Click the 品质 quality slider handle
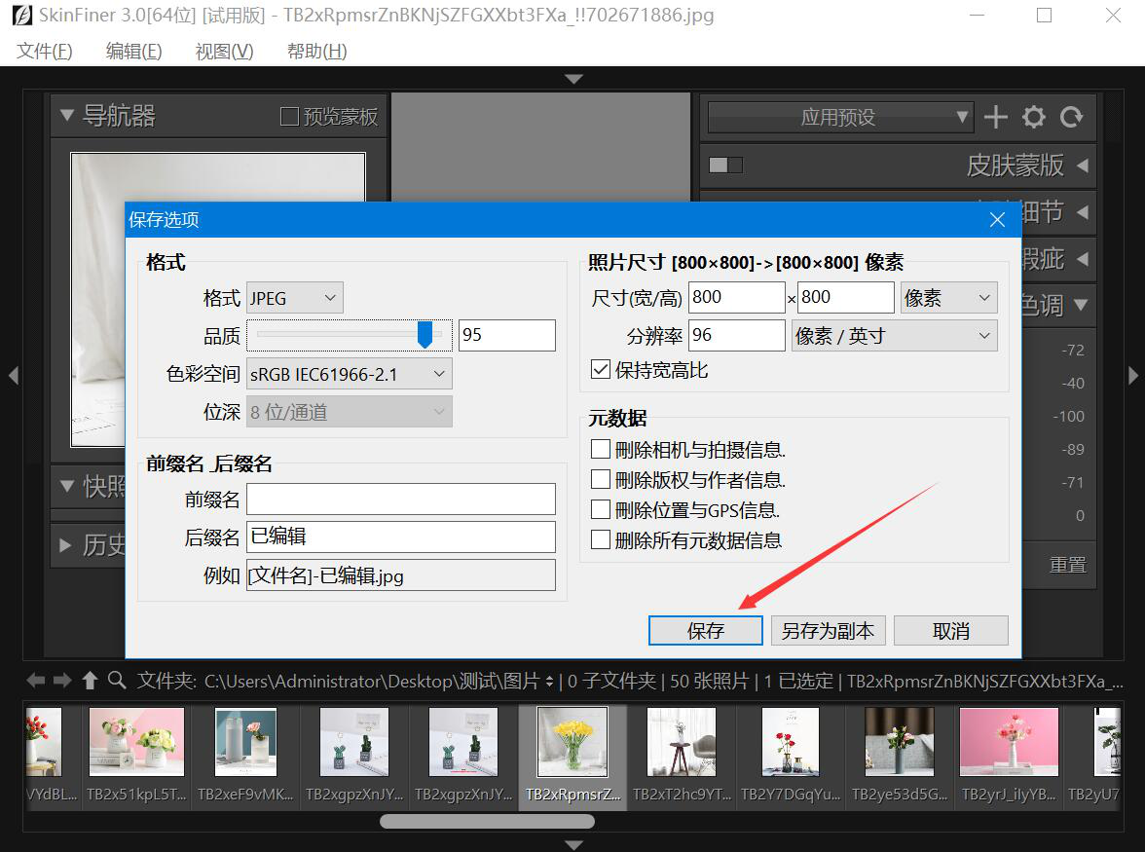The image size is (1145, 852). (425, 335)
